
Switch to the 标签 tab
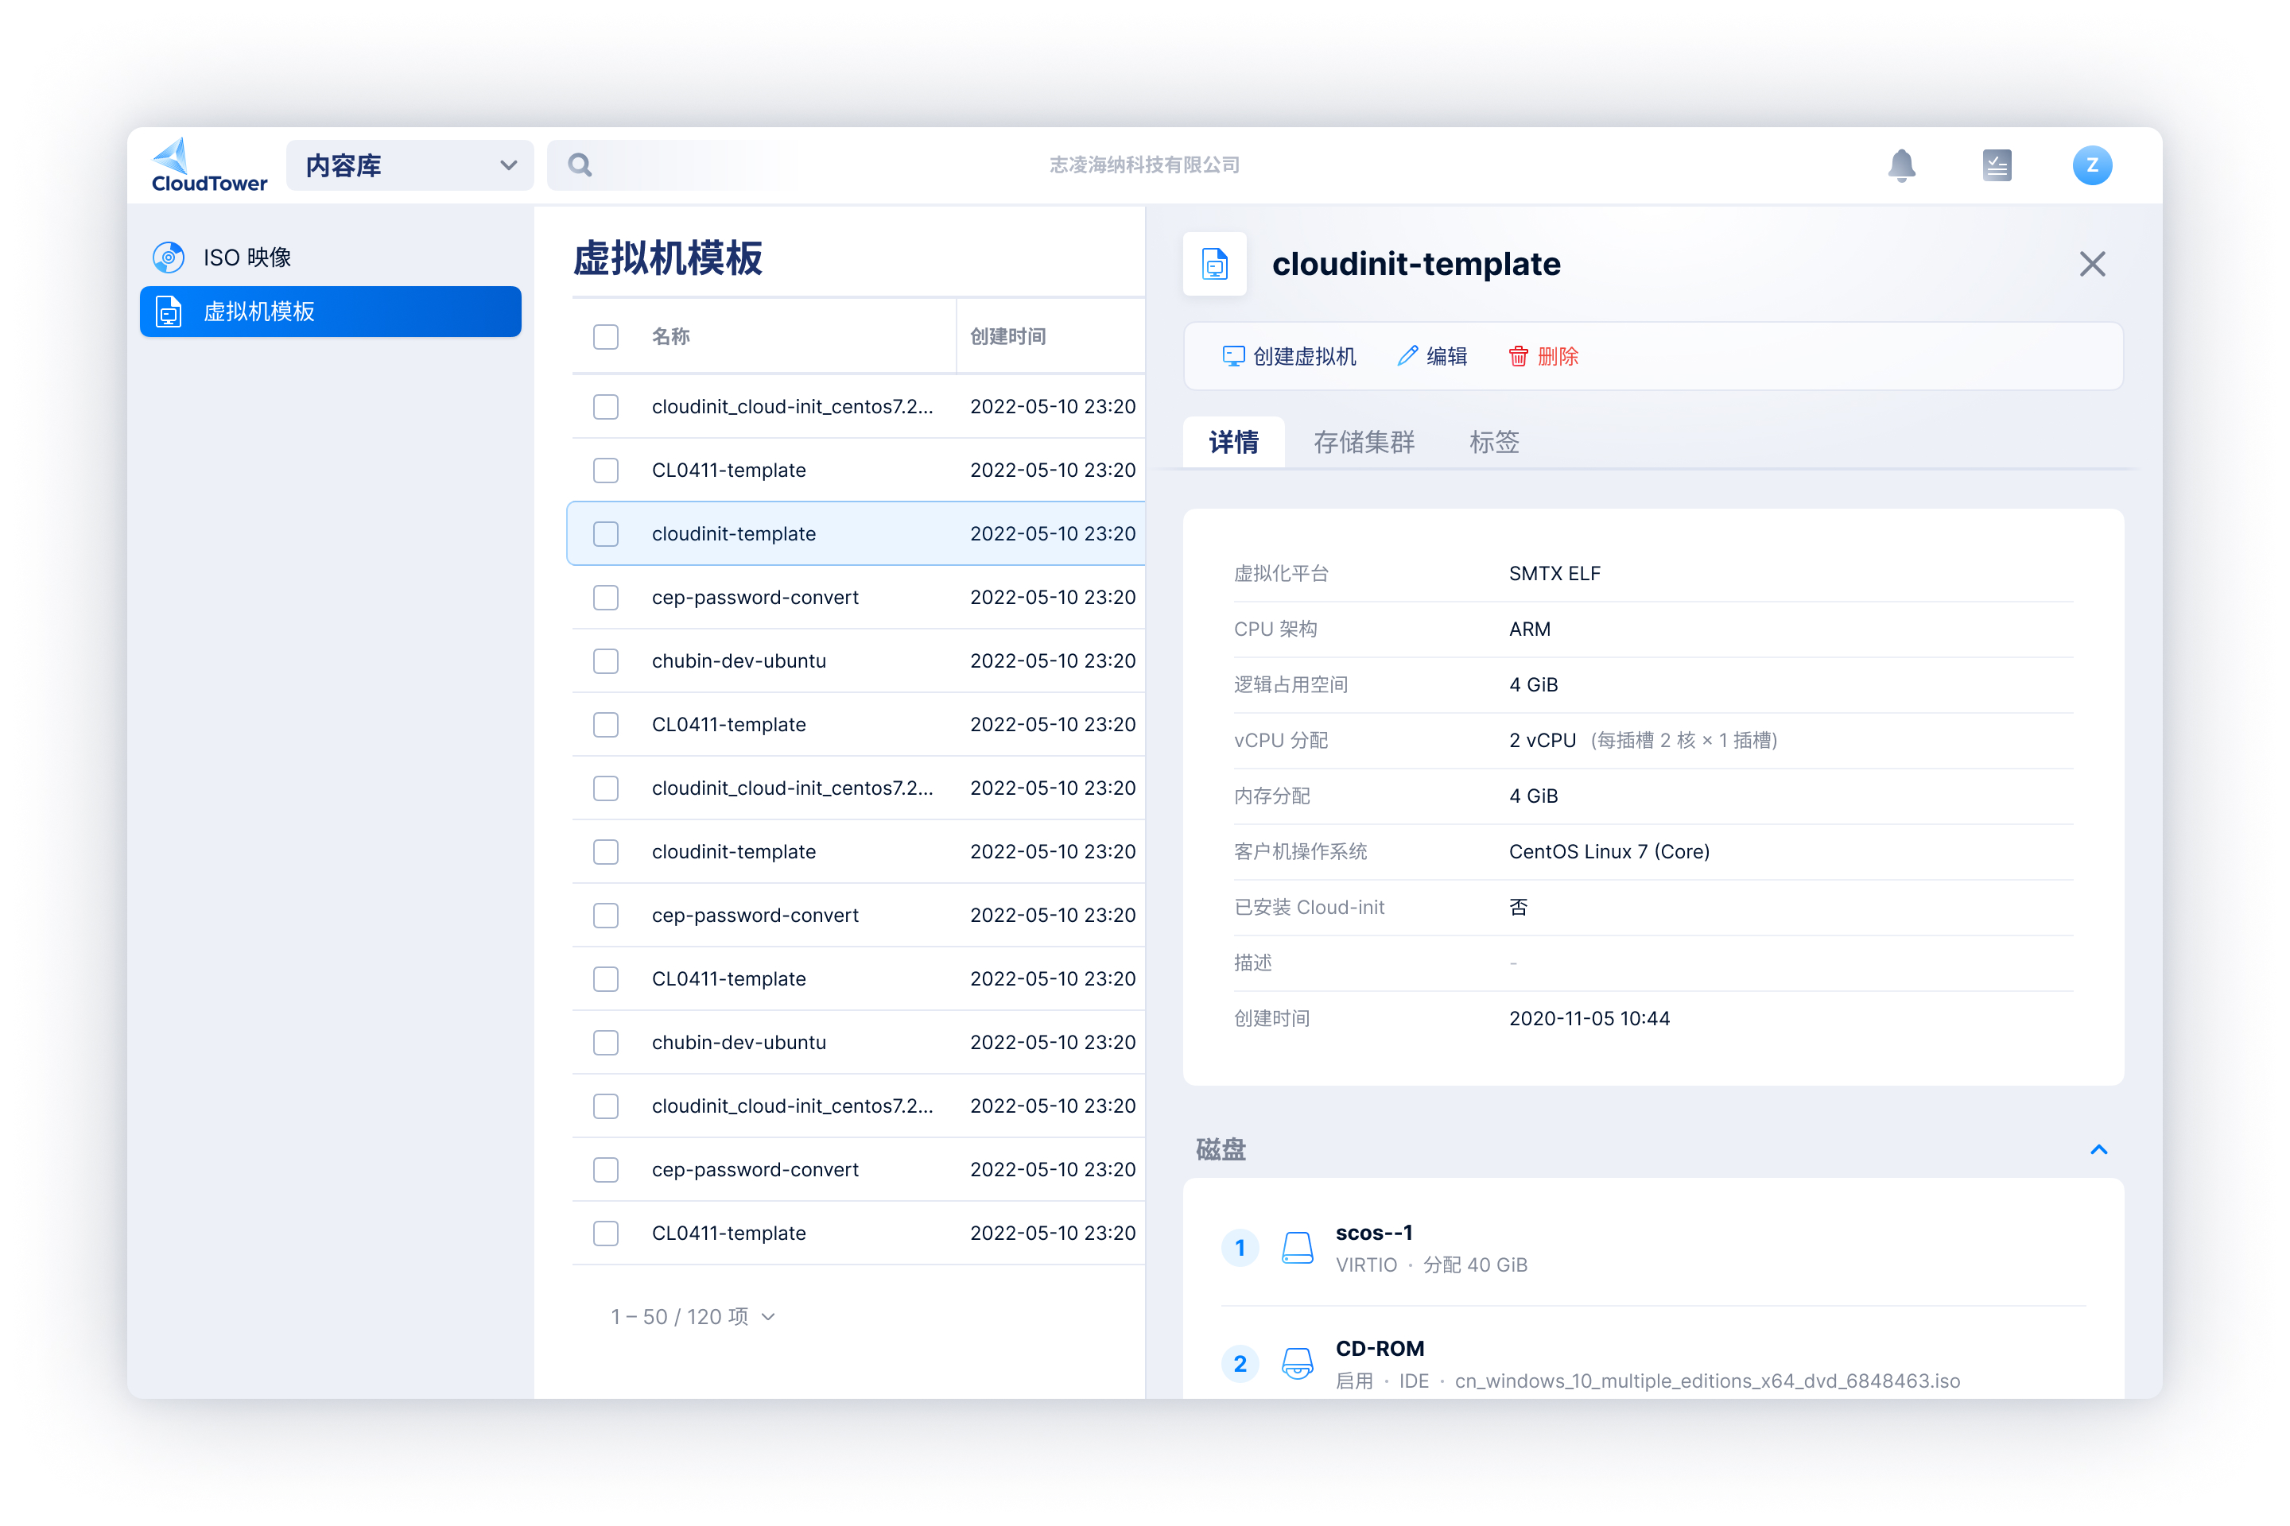pyautogui.click(x=1493, y=443)
